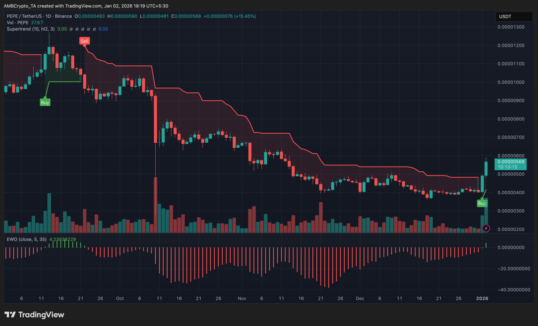Click the EWO value 4.23038229
Screen dimensions: 538x326
tap(62, 239)
